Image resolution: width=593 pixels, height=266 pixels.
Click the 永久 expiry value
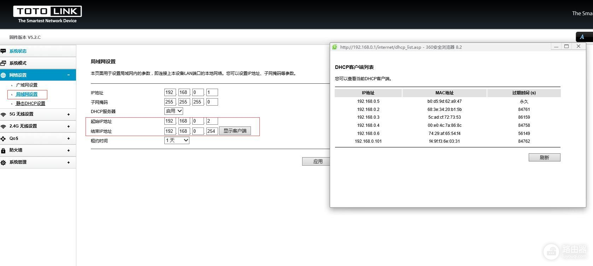pos(524,101)
